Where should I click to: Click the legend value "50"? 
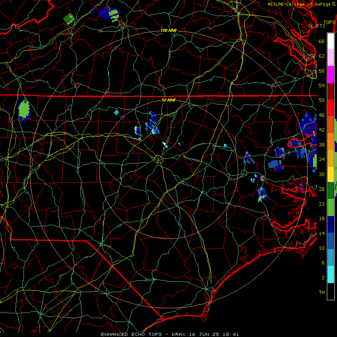322,100
